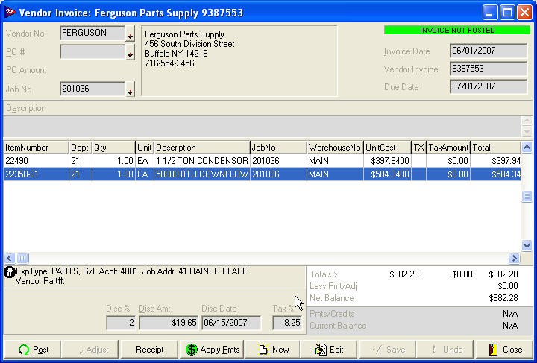Click the Undo button
Image resolution: width=537 pixels, height=363 pixels.
tap(445, 350)
